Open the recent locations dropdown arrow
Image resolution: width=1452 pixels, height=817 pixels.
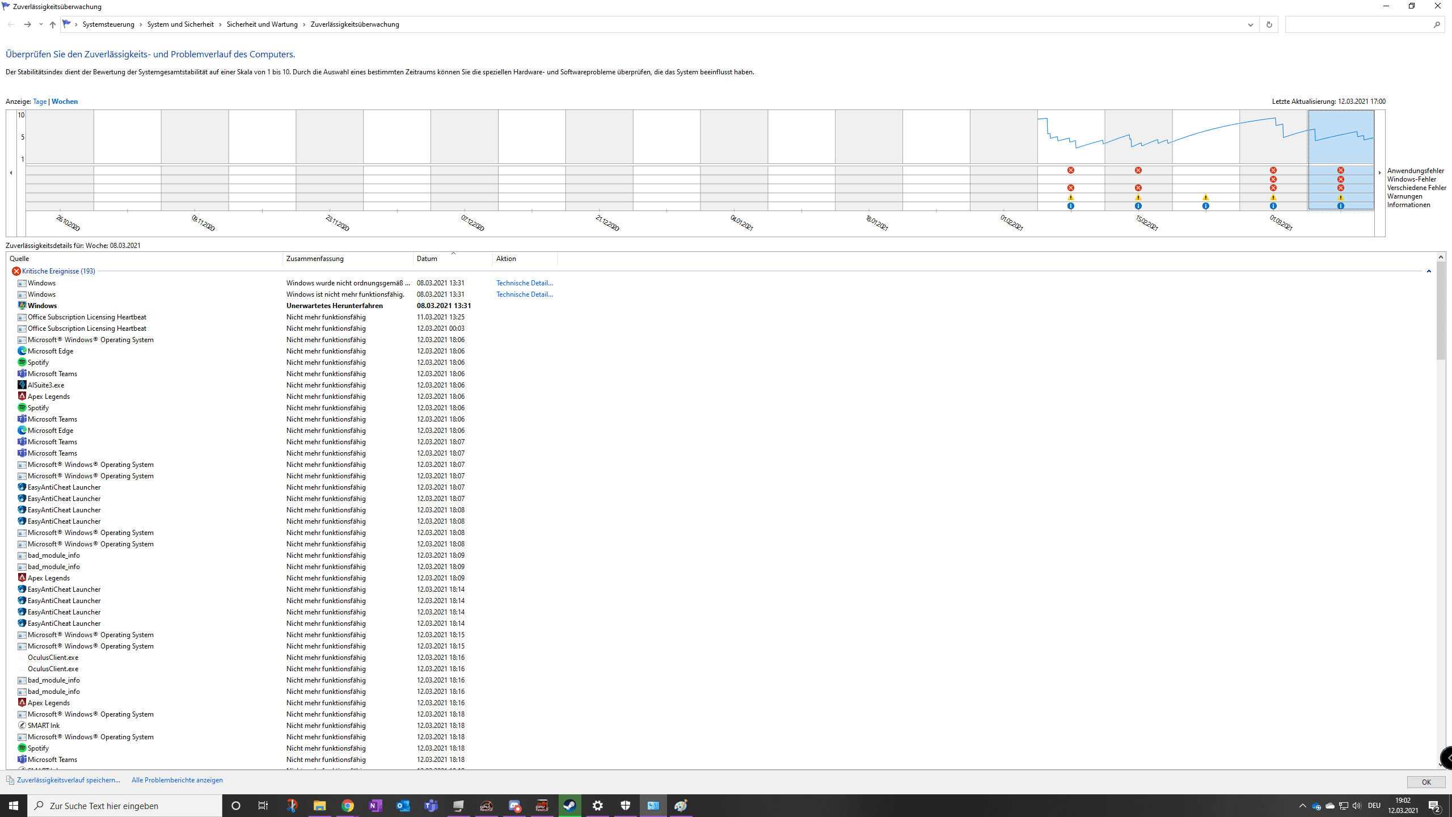pos(41,24)
